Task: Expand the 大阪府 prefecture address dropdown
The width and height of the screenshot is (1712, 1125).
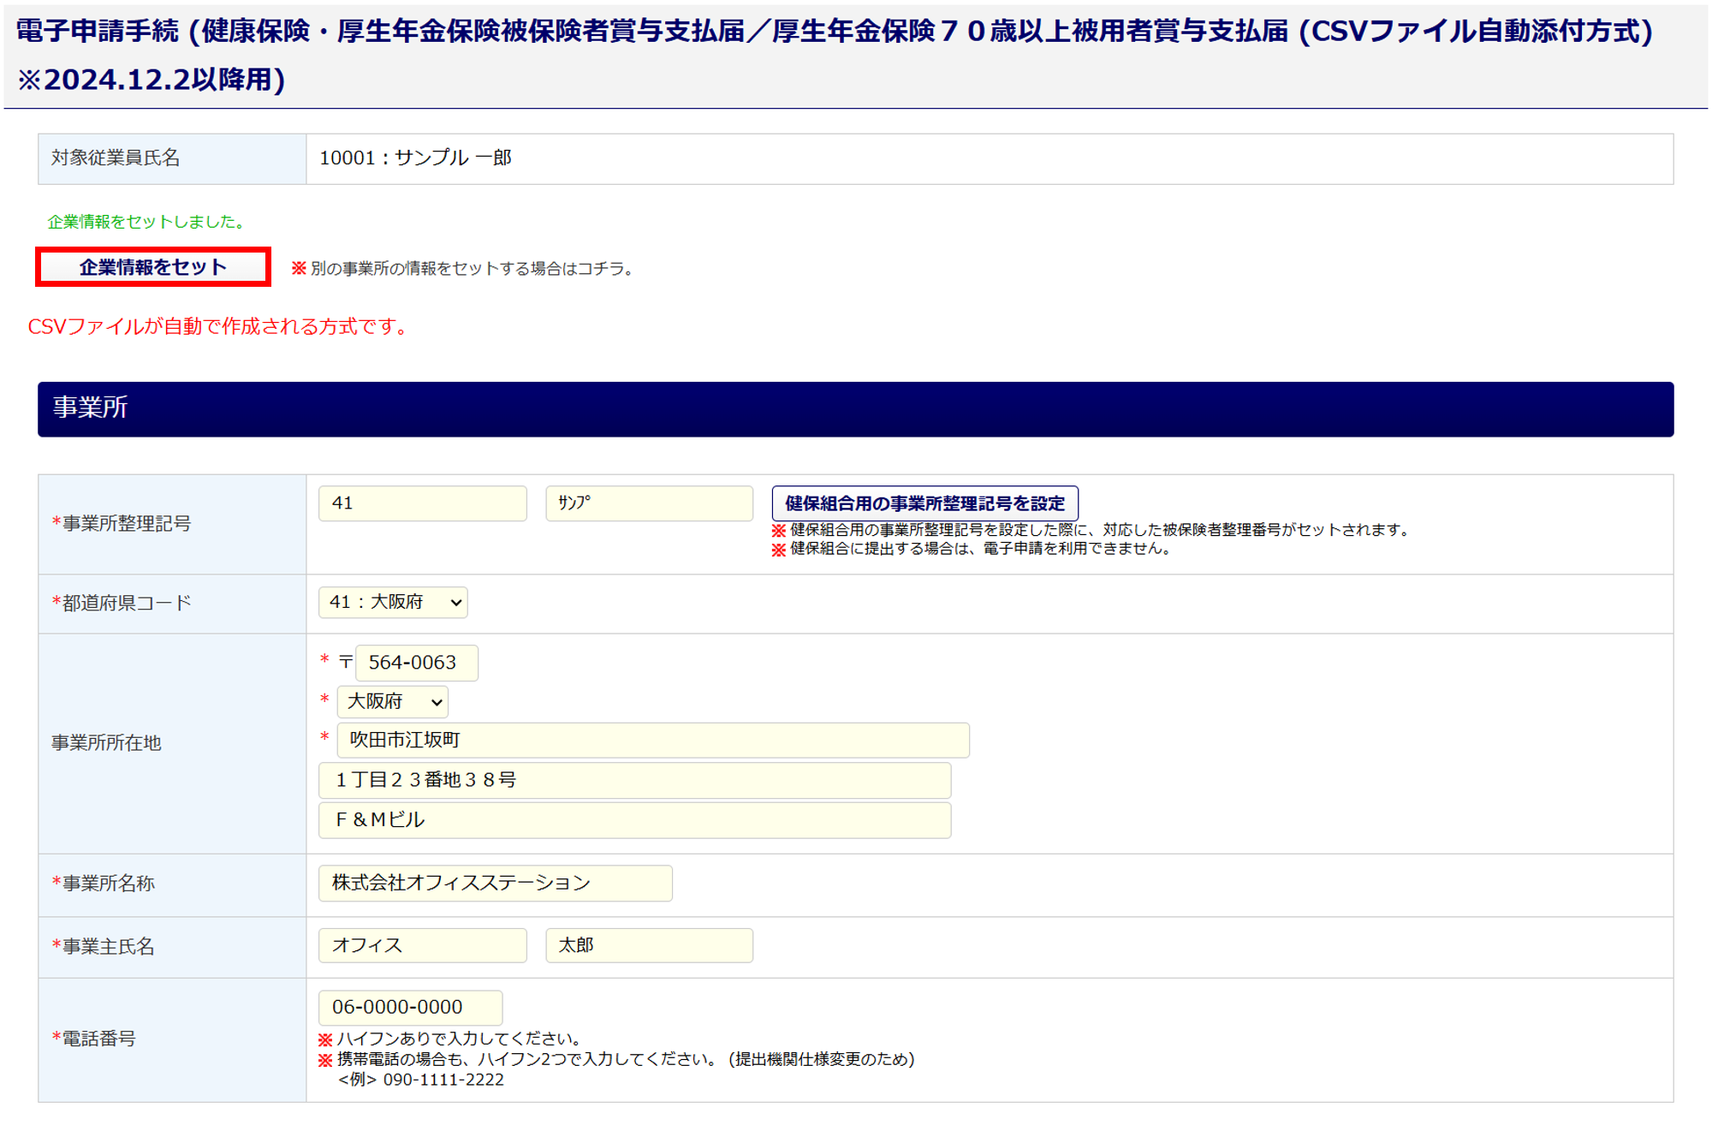Action: click(393, 702)
